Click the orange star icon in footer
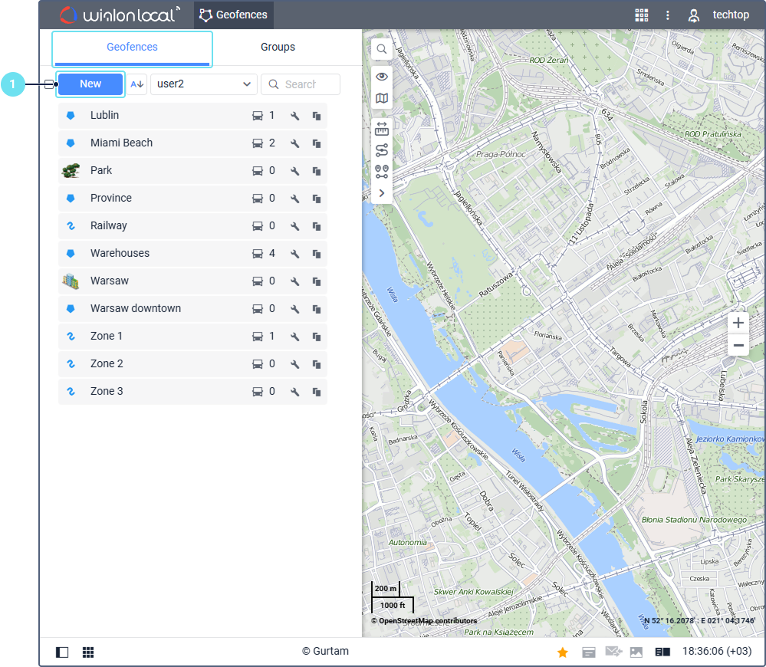Screen dimensions: 766x667 562,652
